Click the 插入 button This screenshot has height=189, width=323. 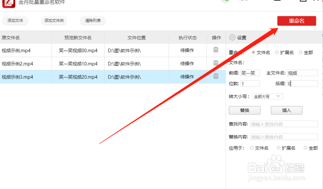tap(287, 110)
